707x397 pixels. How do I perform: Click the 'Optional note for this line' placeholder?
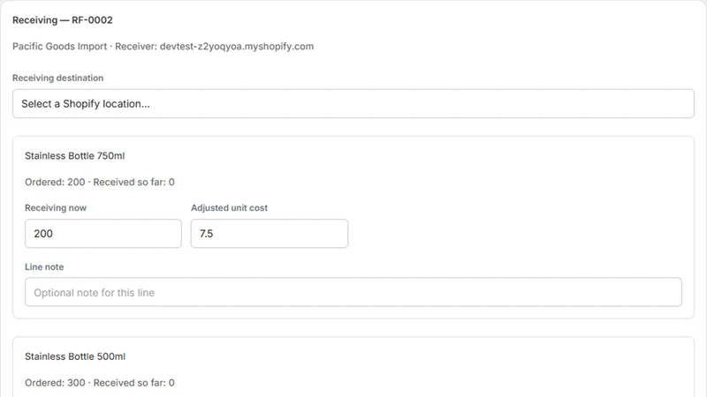95,293
